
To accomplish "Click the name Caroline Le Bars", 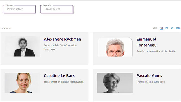I will point(59,75).
